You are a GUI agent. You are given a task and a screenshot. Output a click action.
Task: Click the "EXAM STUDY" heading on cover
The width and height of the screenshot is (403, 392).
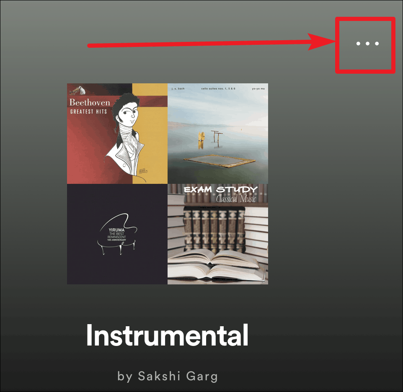point(221,190)
